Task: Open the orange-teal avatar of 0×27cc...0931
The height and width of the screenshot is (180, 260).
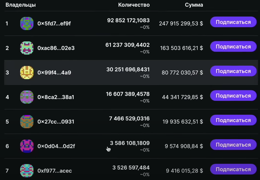Action: (27, 122)
